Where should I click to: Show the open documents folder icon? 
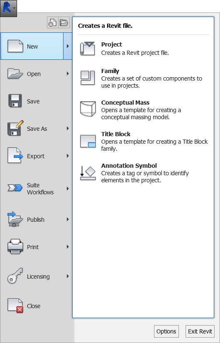coord(64,22)
